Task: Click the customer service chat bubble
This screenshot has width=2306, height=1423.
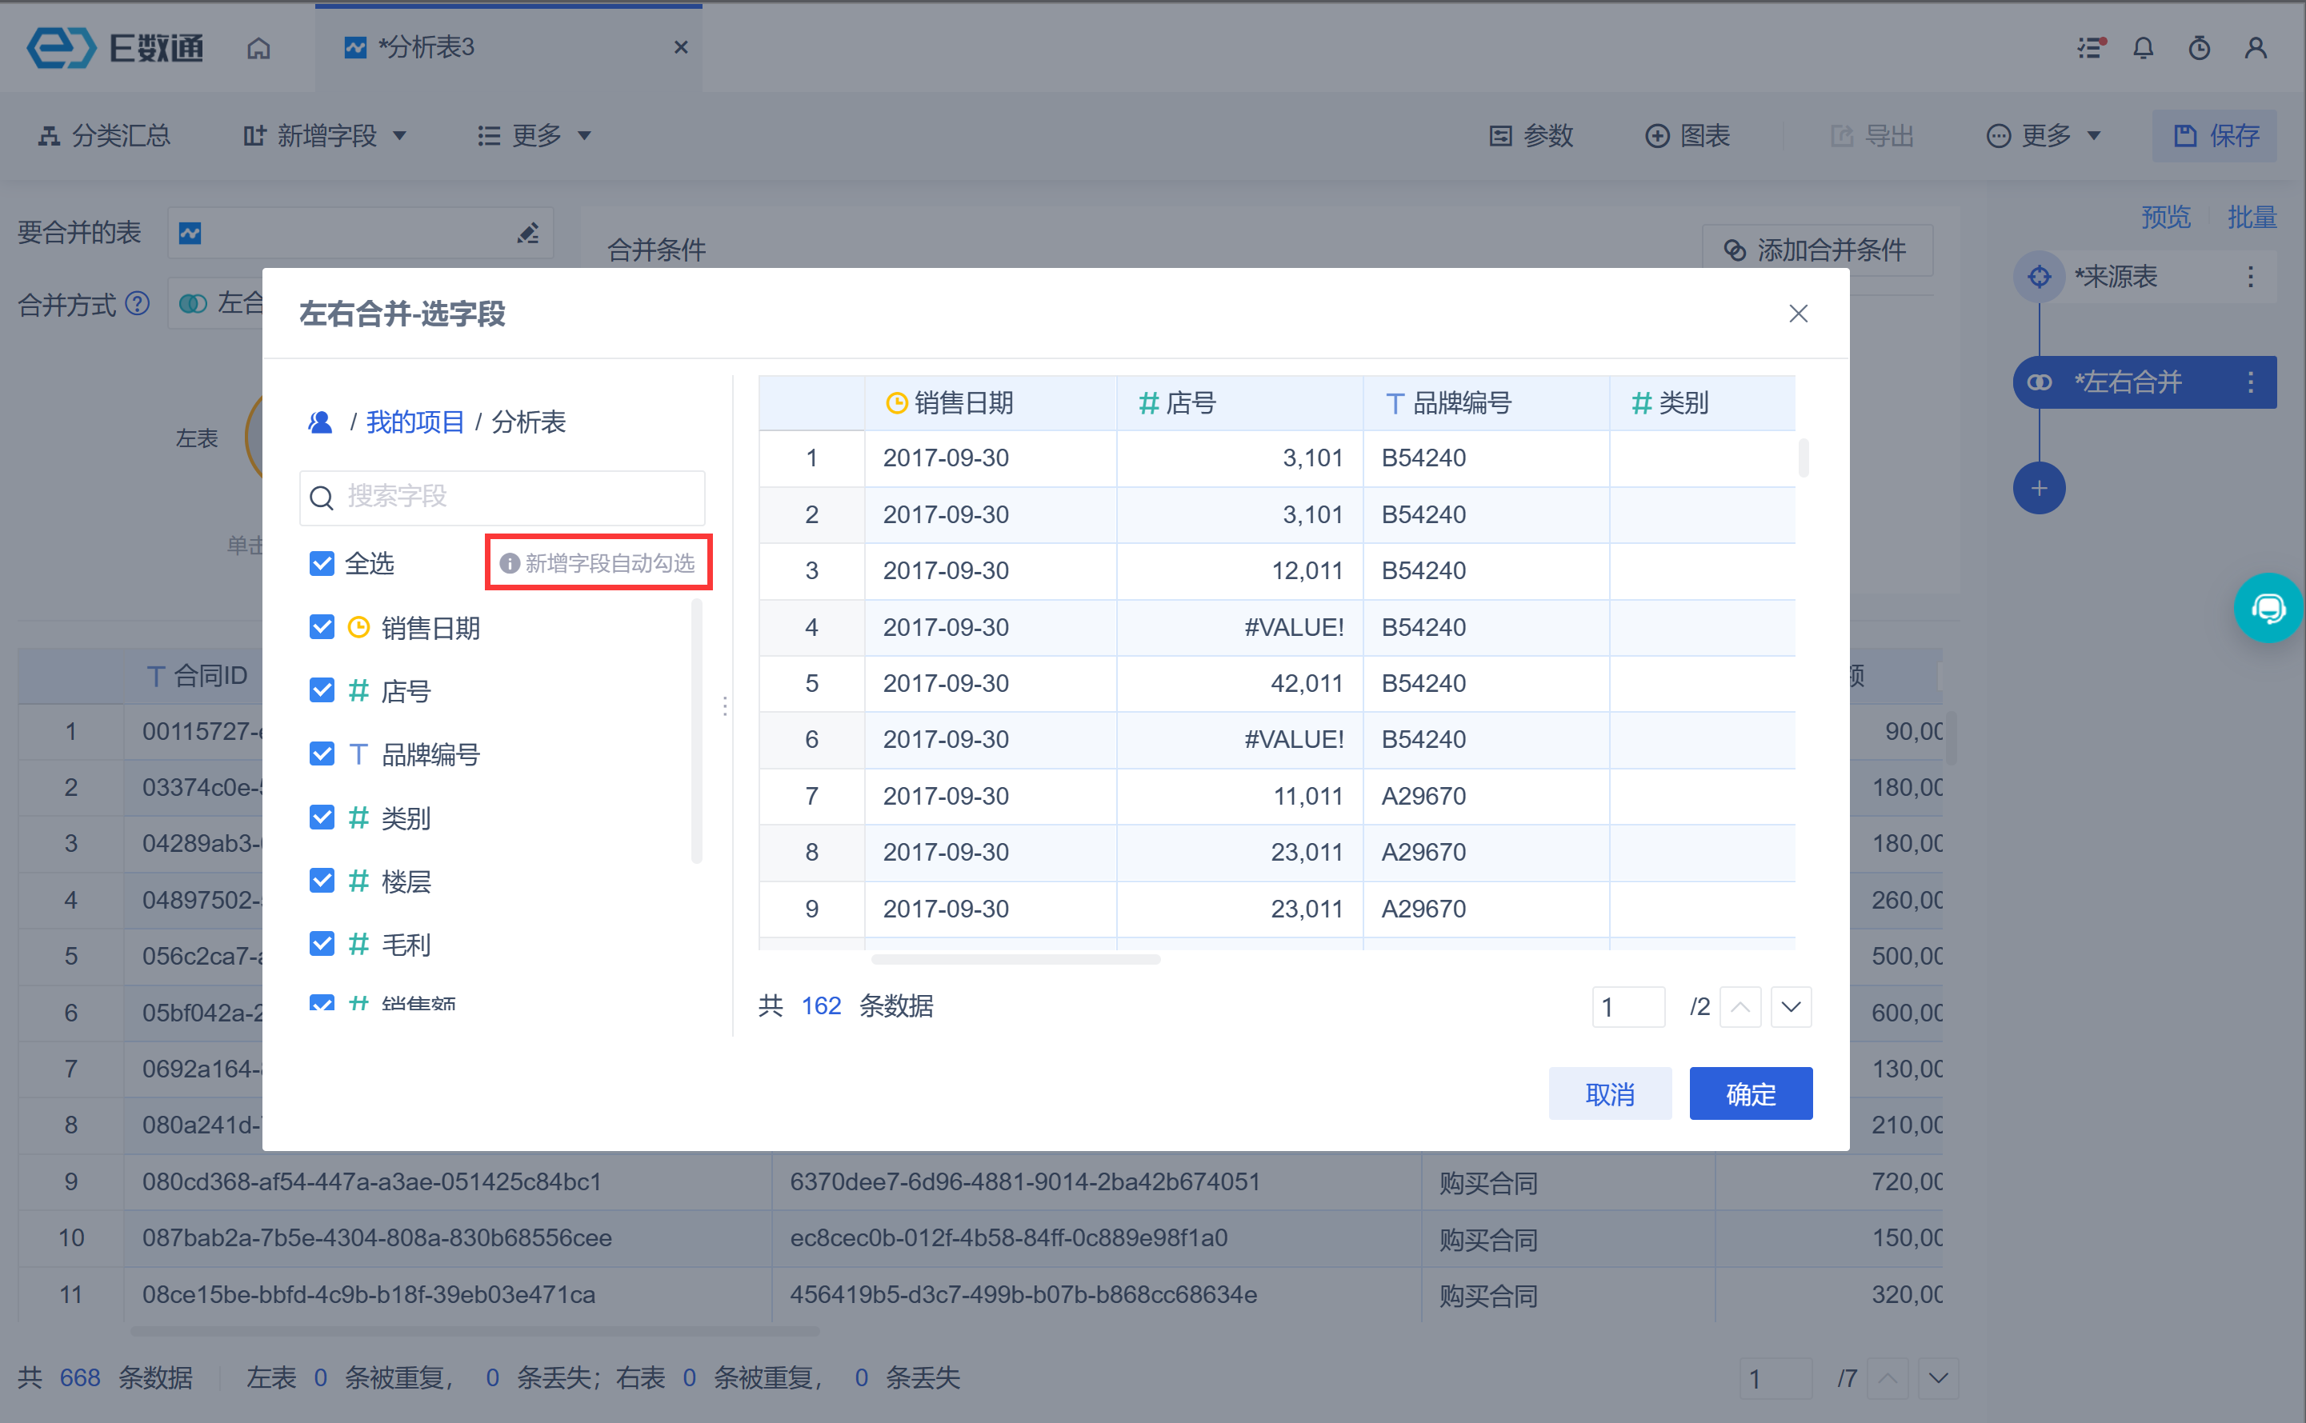Action: point(2268,608)
